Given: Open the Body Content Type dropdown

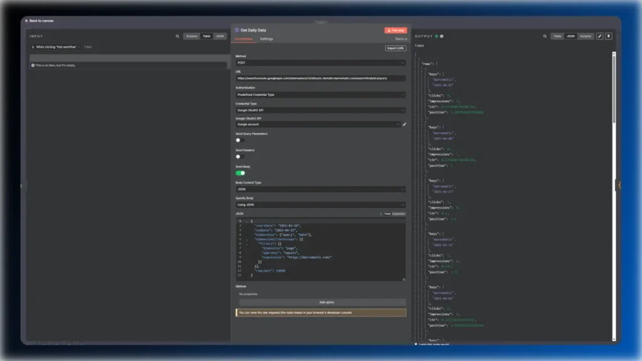Looking at the screenshot, I should tap(320, 189).
